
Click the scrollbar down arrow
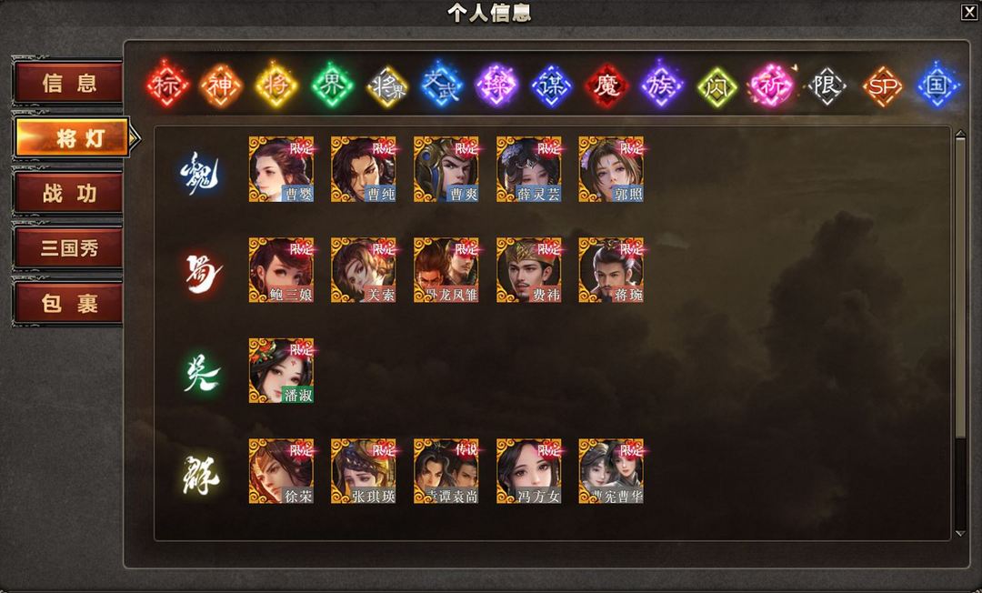(960, 534)
